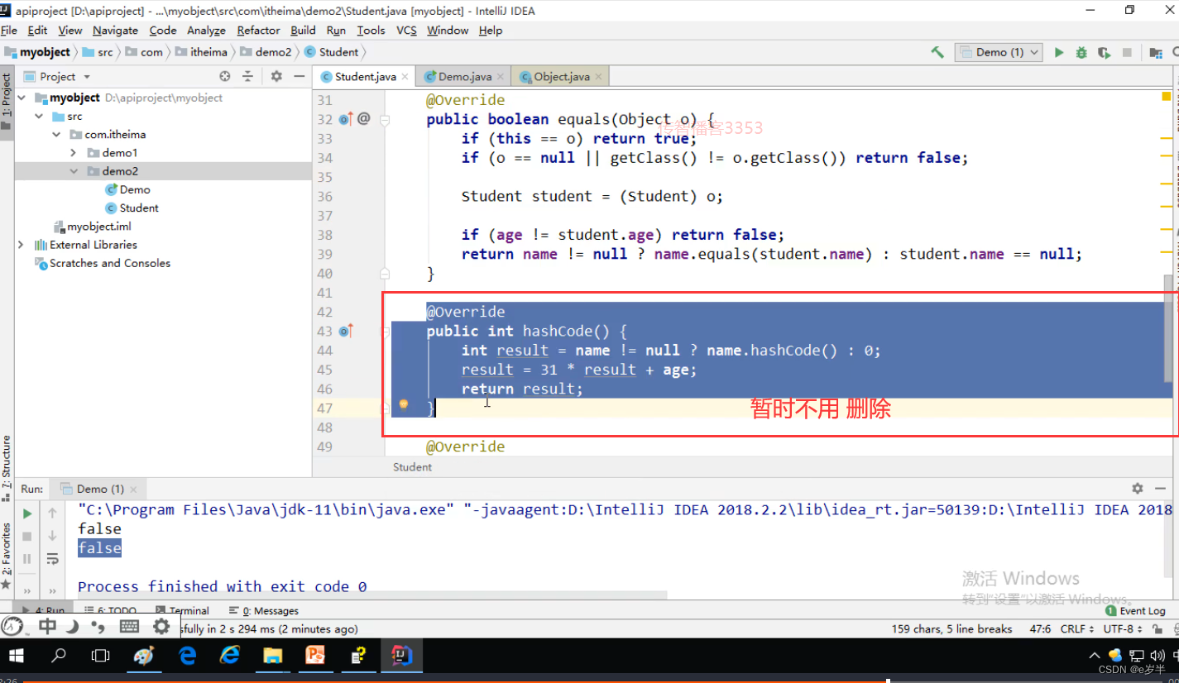This screenshot has height=683, width=1179.
Task: Click pause output icon in Run panel
Action: 26,559
